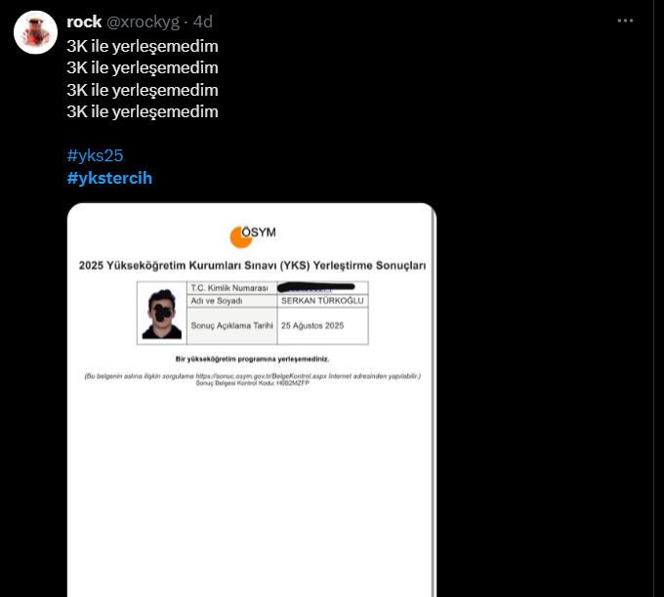Open the tweet via 4d timestamp
The image size is (664, 597).
pyautogui.click(x=203, y=21)
